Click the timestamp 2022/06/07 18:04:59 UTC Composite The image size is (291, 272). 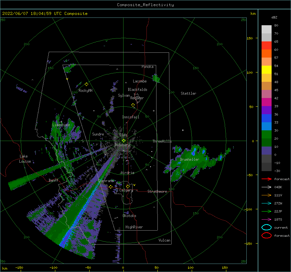pos(45,14)
